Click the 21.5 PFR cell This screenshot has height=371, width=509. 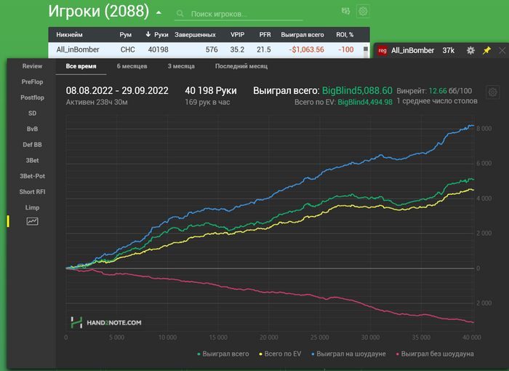(x=263, y=49)
